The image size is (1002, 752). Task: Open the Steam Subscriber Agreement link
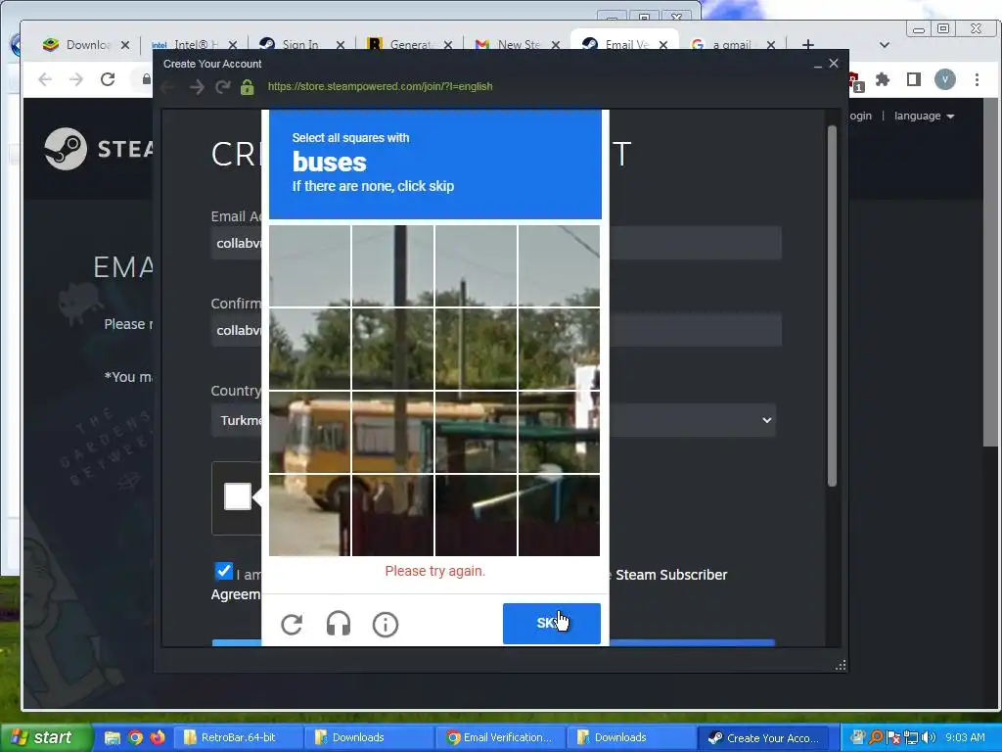coord(671,575)
